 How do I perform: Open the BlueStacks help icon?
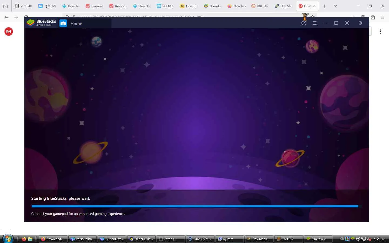(x=304, y=23)
